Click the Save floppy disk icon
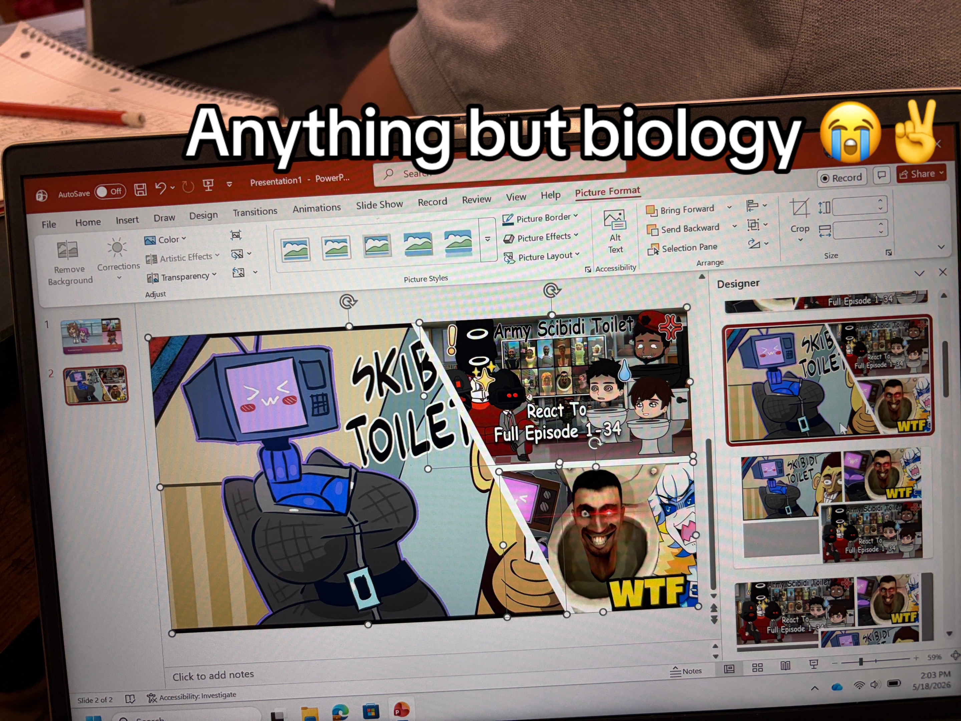The height and width of the screenshot is (721, 961). [140, 190]
